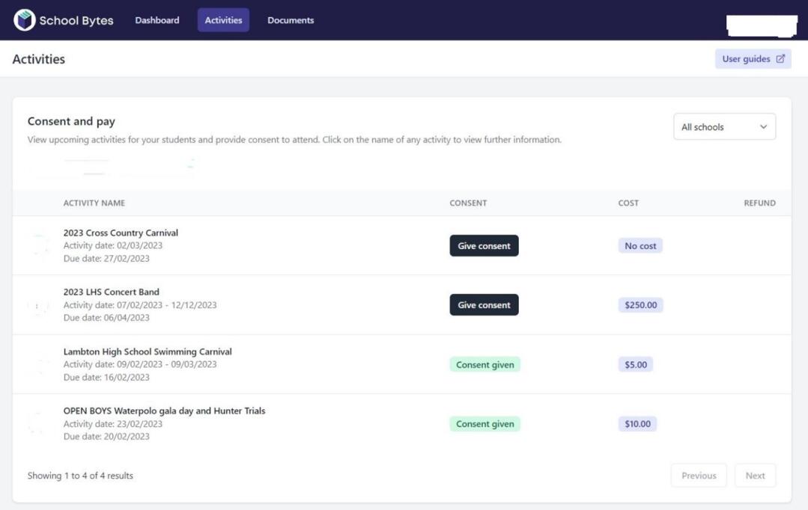Viewport: 808px width, 510px height.
Task: Give consent for 2023 Cross Country Carnival
Action: tap(484, 246)
